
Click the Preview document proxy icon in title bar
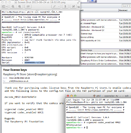click(16, 2)
